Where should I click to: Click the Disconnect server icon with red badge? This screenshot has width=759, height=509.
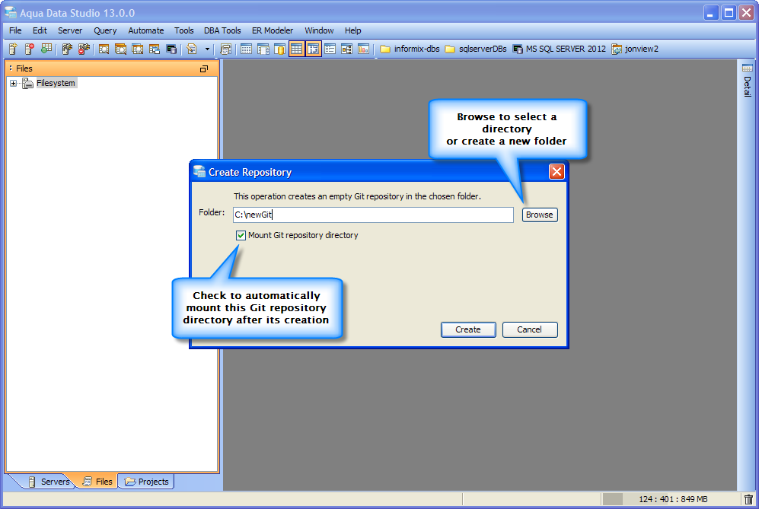point(84,49)
